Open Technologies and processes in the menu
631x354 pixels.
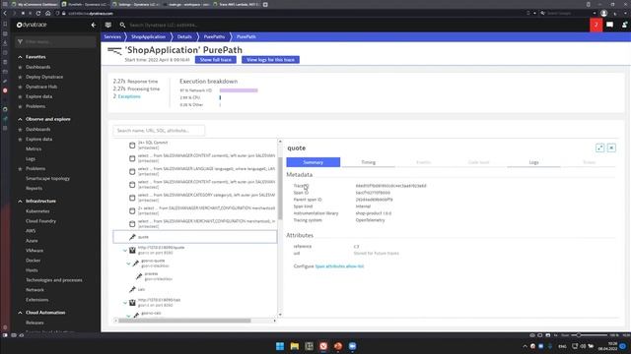coord(54,280)
